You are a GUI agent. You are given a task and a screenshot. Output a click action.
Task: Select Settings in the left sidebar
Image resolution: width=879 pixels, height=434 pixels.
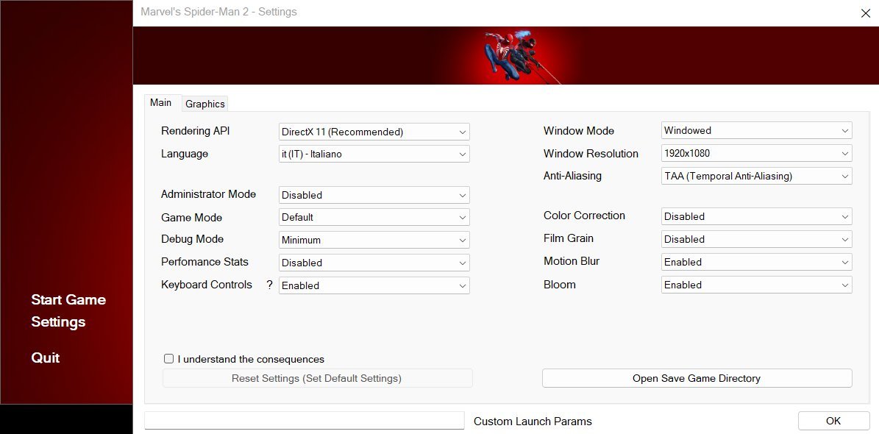[58, 322]
